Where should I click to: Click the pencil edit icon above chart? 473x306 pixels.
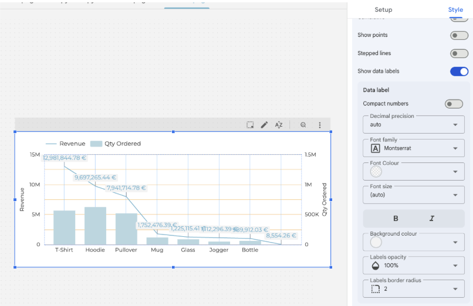click(x=264, y=125)
